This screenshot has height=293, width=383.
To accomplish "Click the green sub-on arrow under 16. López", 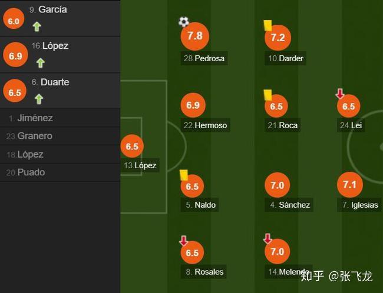I will pos(41,63).
